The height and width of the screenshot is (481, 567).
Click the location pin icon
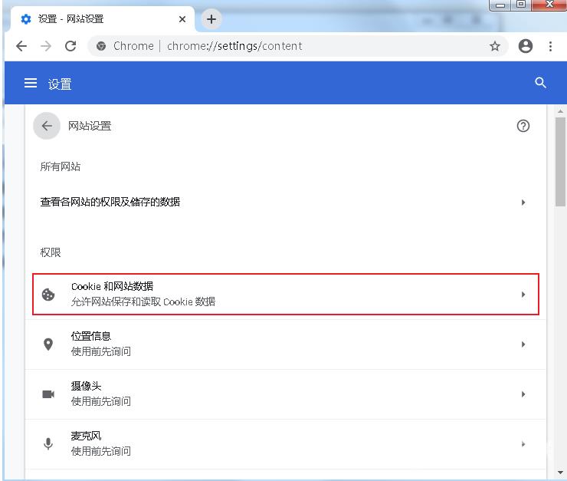pyautogui.click(x=48, y=344)
